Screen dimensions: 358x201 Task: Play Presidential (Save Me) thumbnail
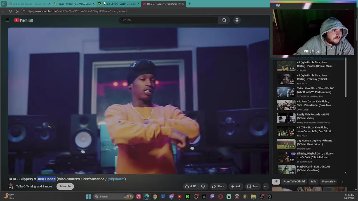coord(286,105)
